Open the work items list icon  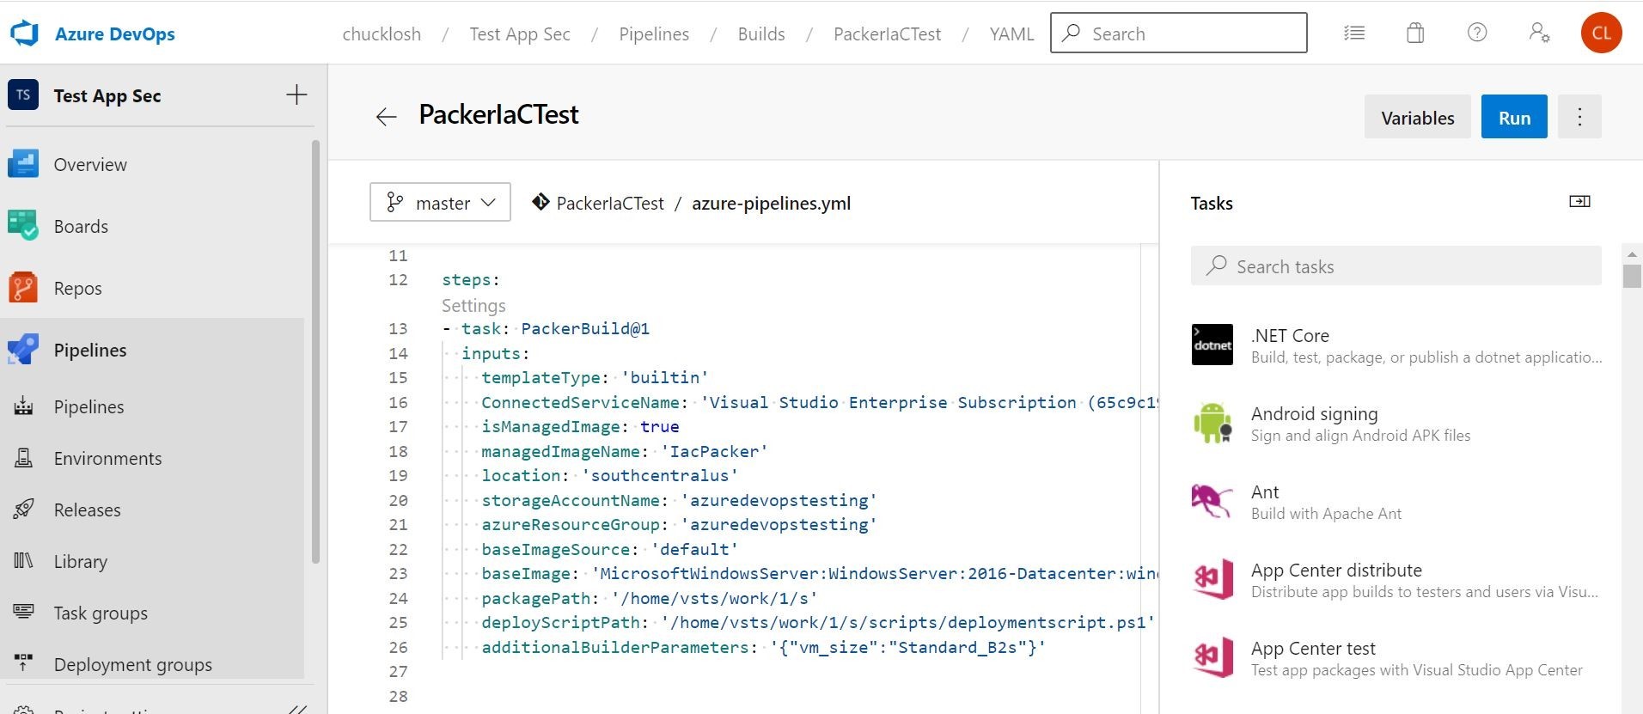coord(1354,34)
